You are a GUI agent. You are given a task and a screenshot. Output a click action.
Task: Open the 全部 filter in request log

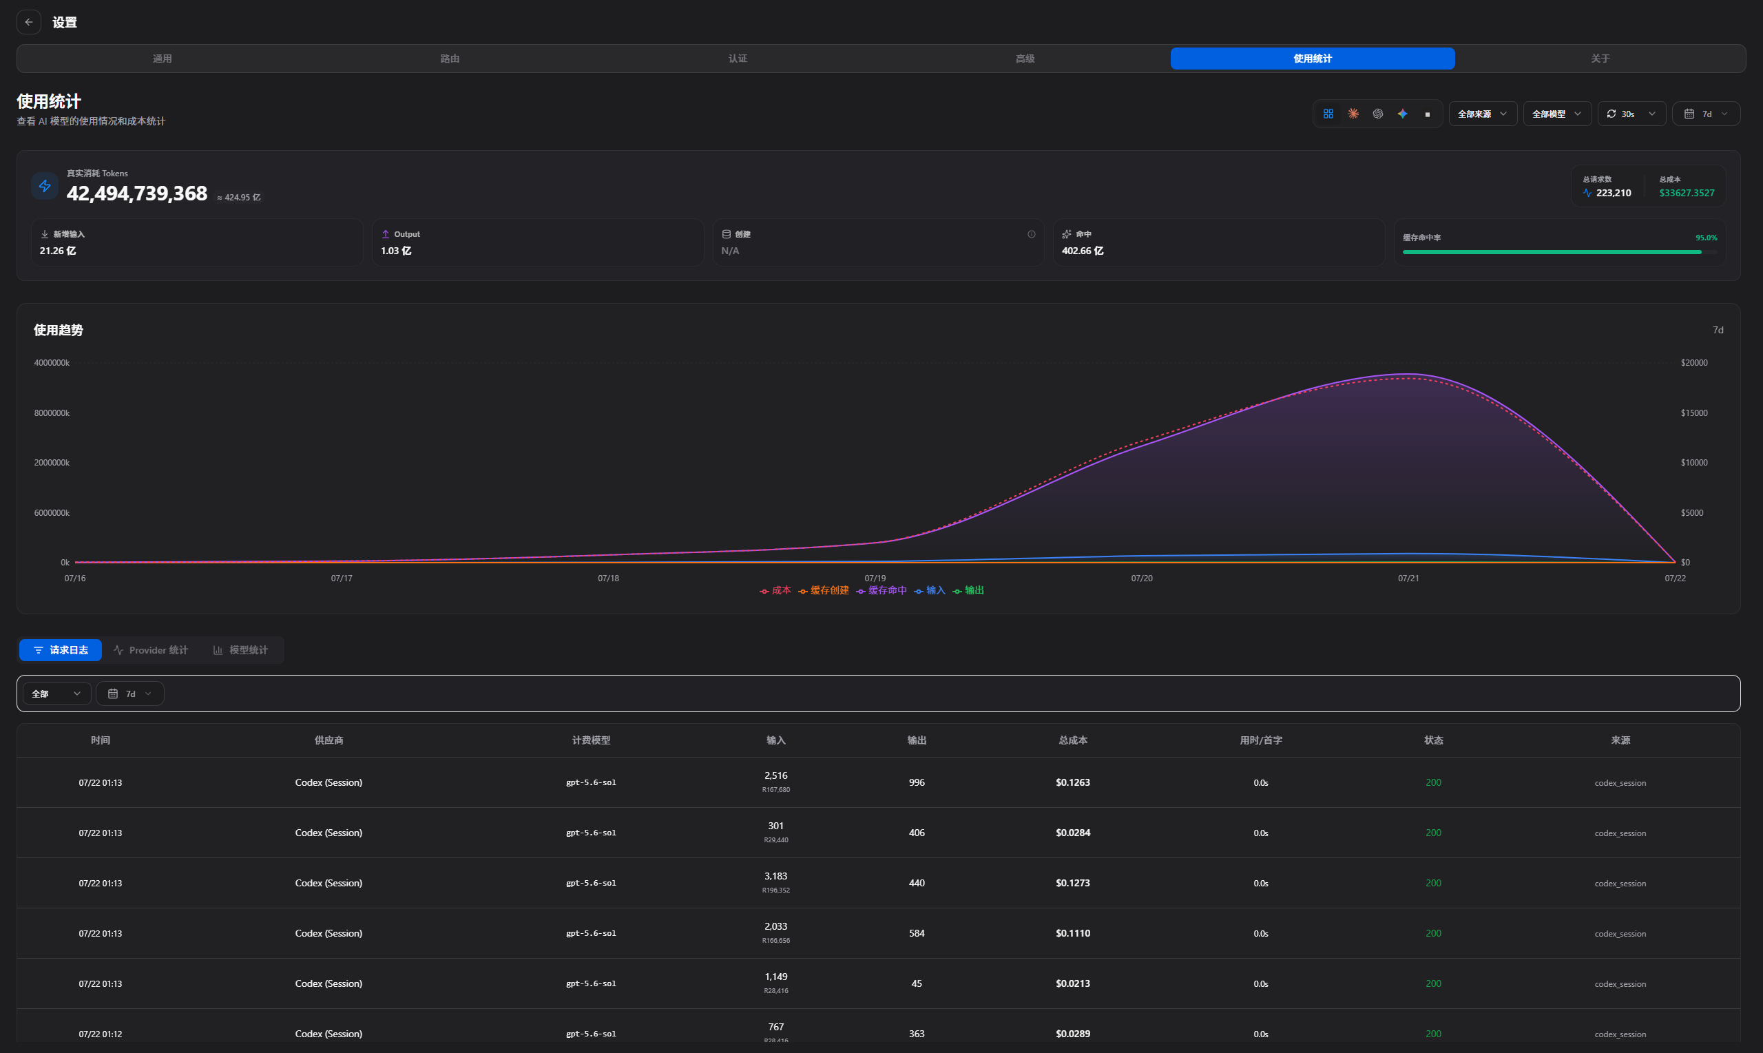pyautogui.click(x=56, y=694)
